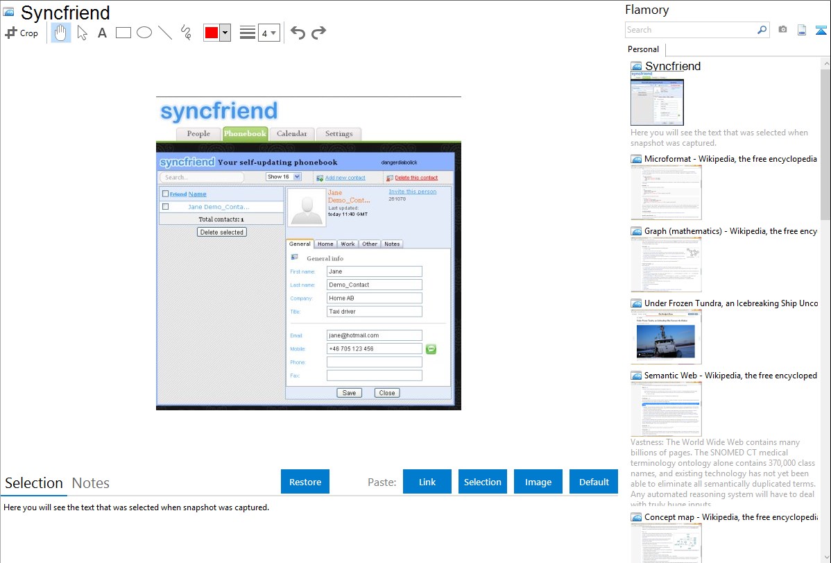This screenshot has height=563, width=831.
Task: Click the snapshot list scrollbar
Action: pyautogui.click(x=825, y=143)
